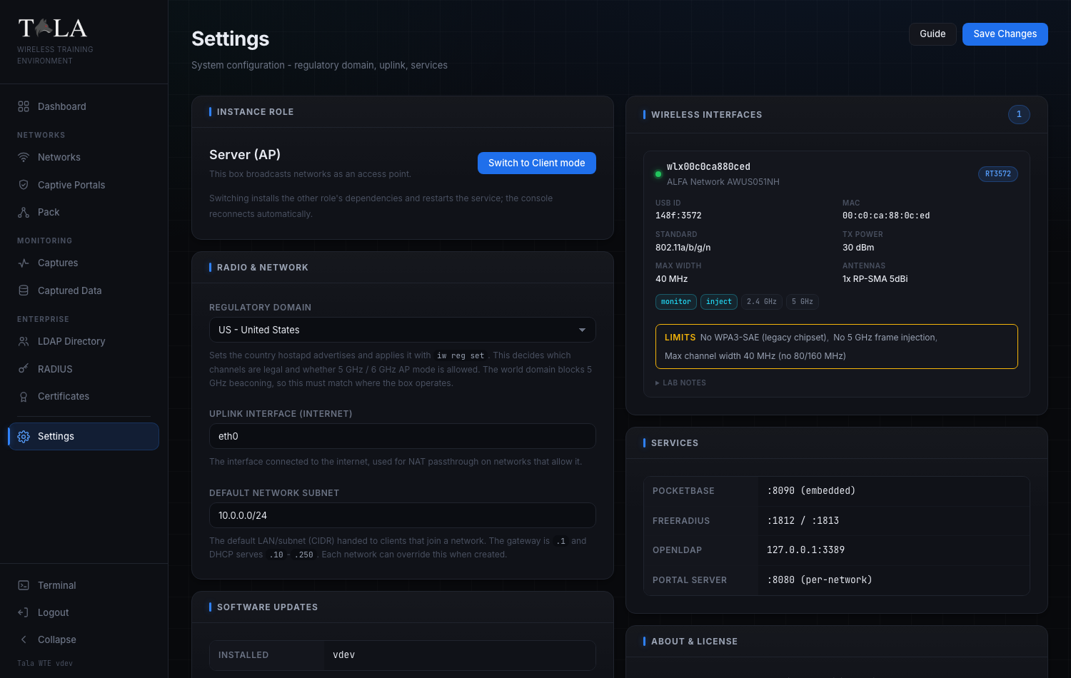Click the Logout arrow icon
Viewport: 1071px width, 678px height.
(x=24, y=612)
